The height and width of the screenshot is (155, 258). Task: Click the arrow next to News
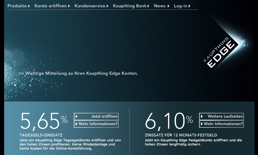[168, 6]
